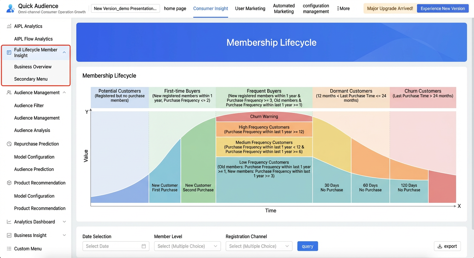Screen dimensions: 474x258
Task: Click the Repurchase Prediction icon
Action: click(9, 144)
